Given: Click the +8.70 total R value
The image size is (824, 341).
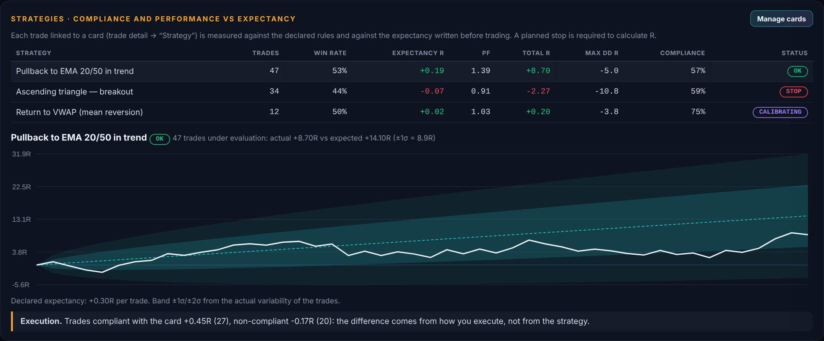Looking at the screenshot, I should point(538,71).
